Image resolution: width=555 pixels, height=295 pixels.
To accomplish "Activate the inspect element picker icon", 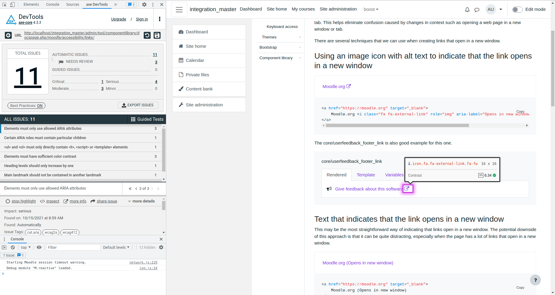I will coord(5,5).
